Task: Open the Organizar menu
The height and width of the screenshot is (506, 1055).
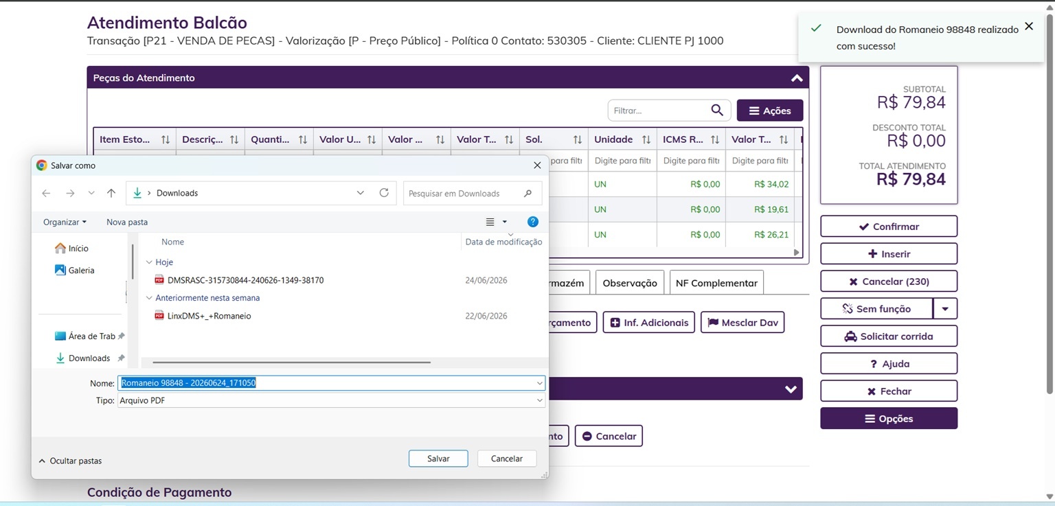Action: 65,222
